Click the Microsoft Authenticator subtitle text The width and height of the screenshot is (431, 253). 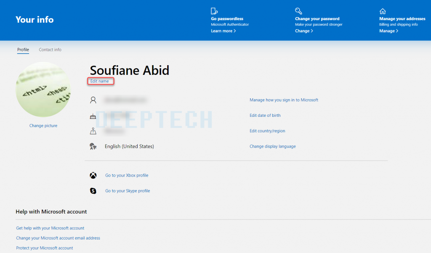230,24
